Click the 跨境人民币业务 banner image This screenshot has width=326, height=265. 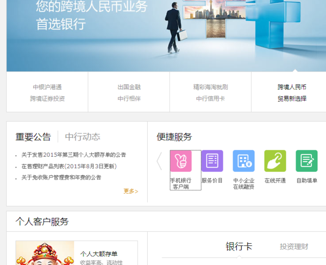tap(166, 36)
